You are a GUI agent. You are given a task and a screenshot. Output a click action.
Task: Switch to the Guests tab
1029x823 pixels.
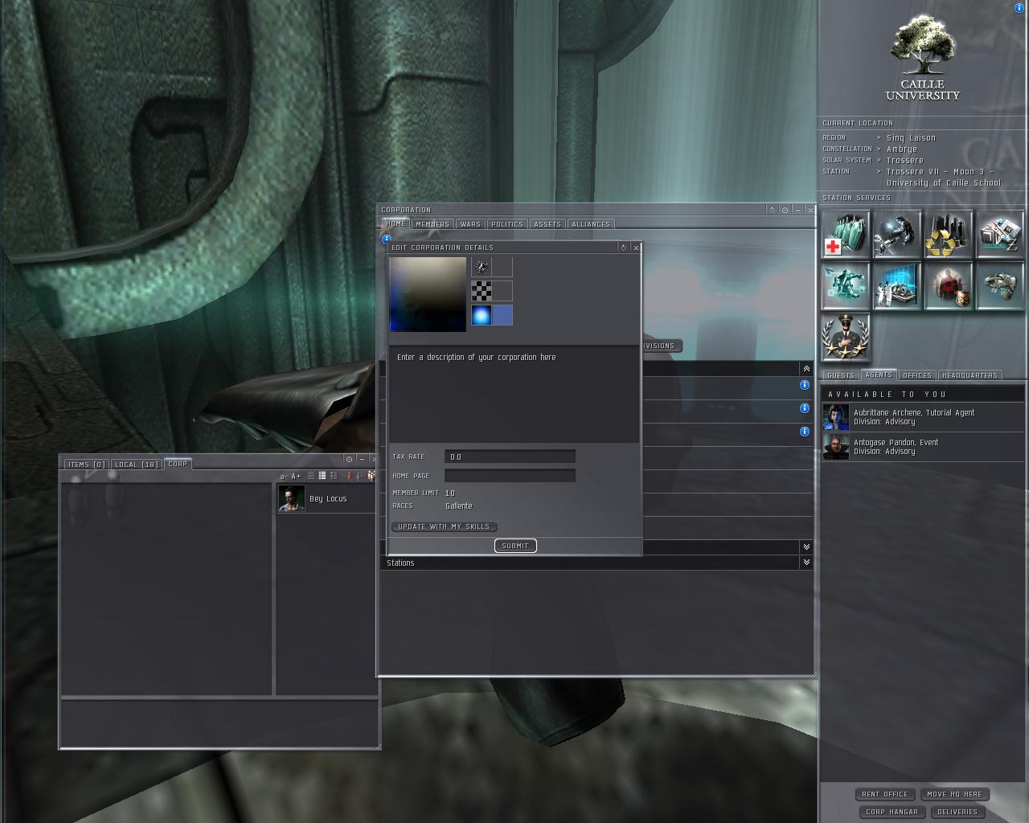[841, 375]
